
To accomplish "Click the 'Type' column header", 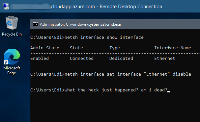I will point(115,48).
